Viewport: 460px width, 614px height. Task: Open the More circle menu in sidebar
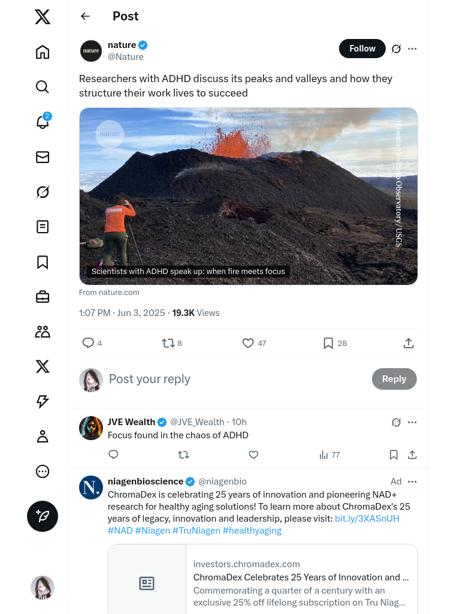click(43, 471)
